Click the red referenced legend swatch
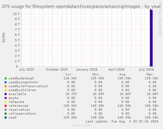163x129 pixels. click(x=6, y=106)
